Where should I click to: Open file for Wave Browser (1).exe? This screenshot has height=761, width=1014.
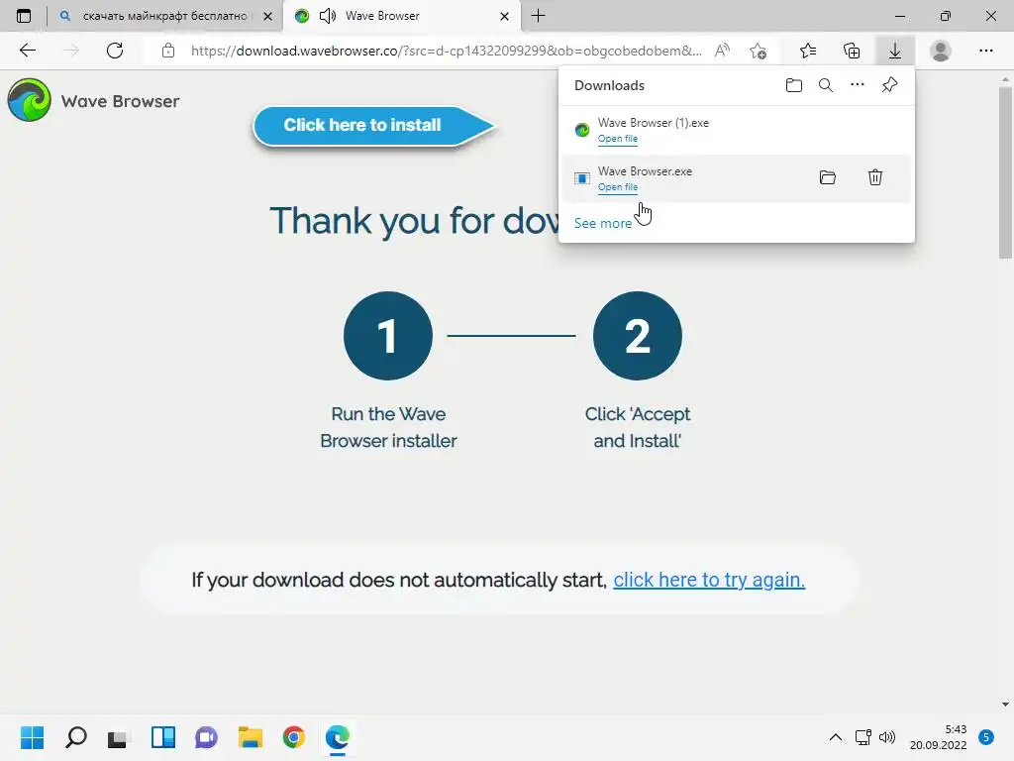click(618, 139)
